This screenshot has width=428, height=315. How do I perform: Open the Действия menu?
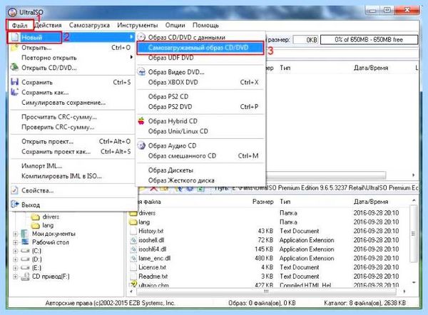click(x=48, y=26)
